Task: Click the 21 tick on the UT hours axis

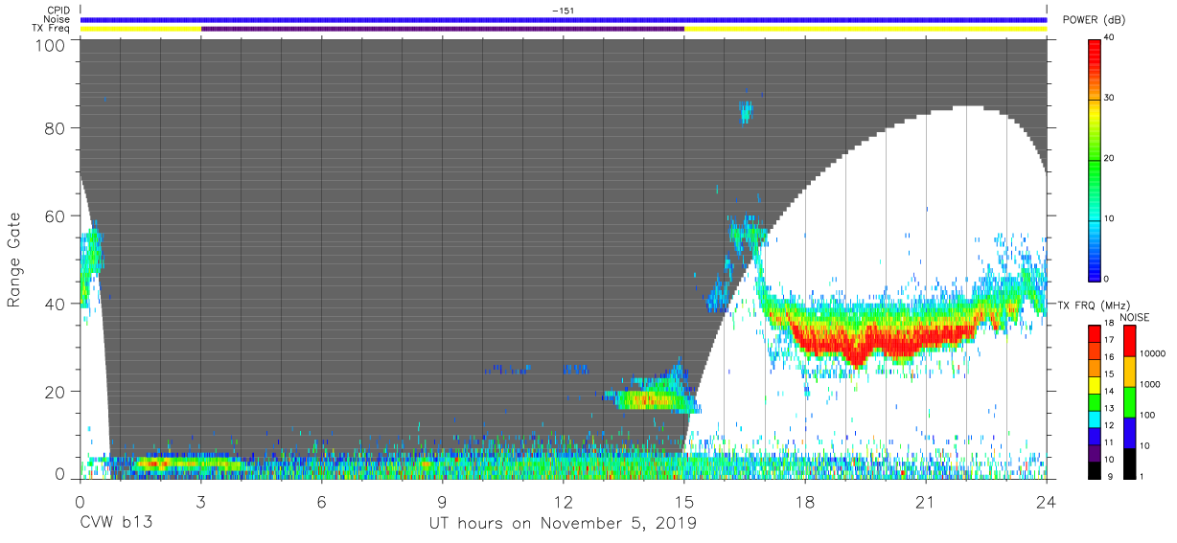Action: point(926,501)
